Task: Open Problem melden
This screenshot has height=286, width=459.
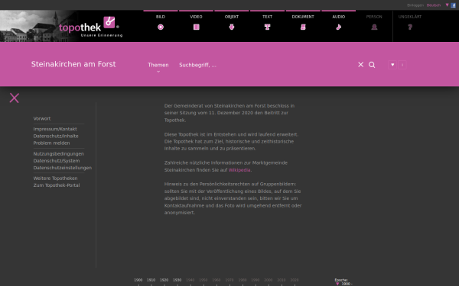Action: (x=51, y=143)
